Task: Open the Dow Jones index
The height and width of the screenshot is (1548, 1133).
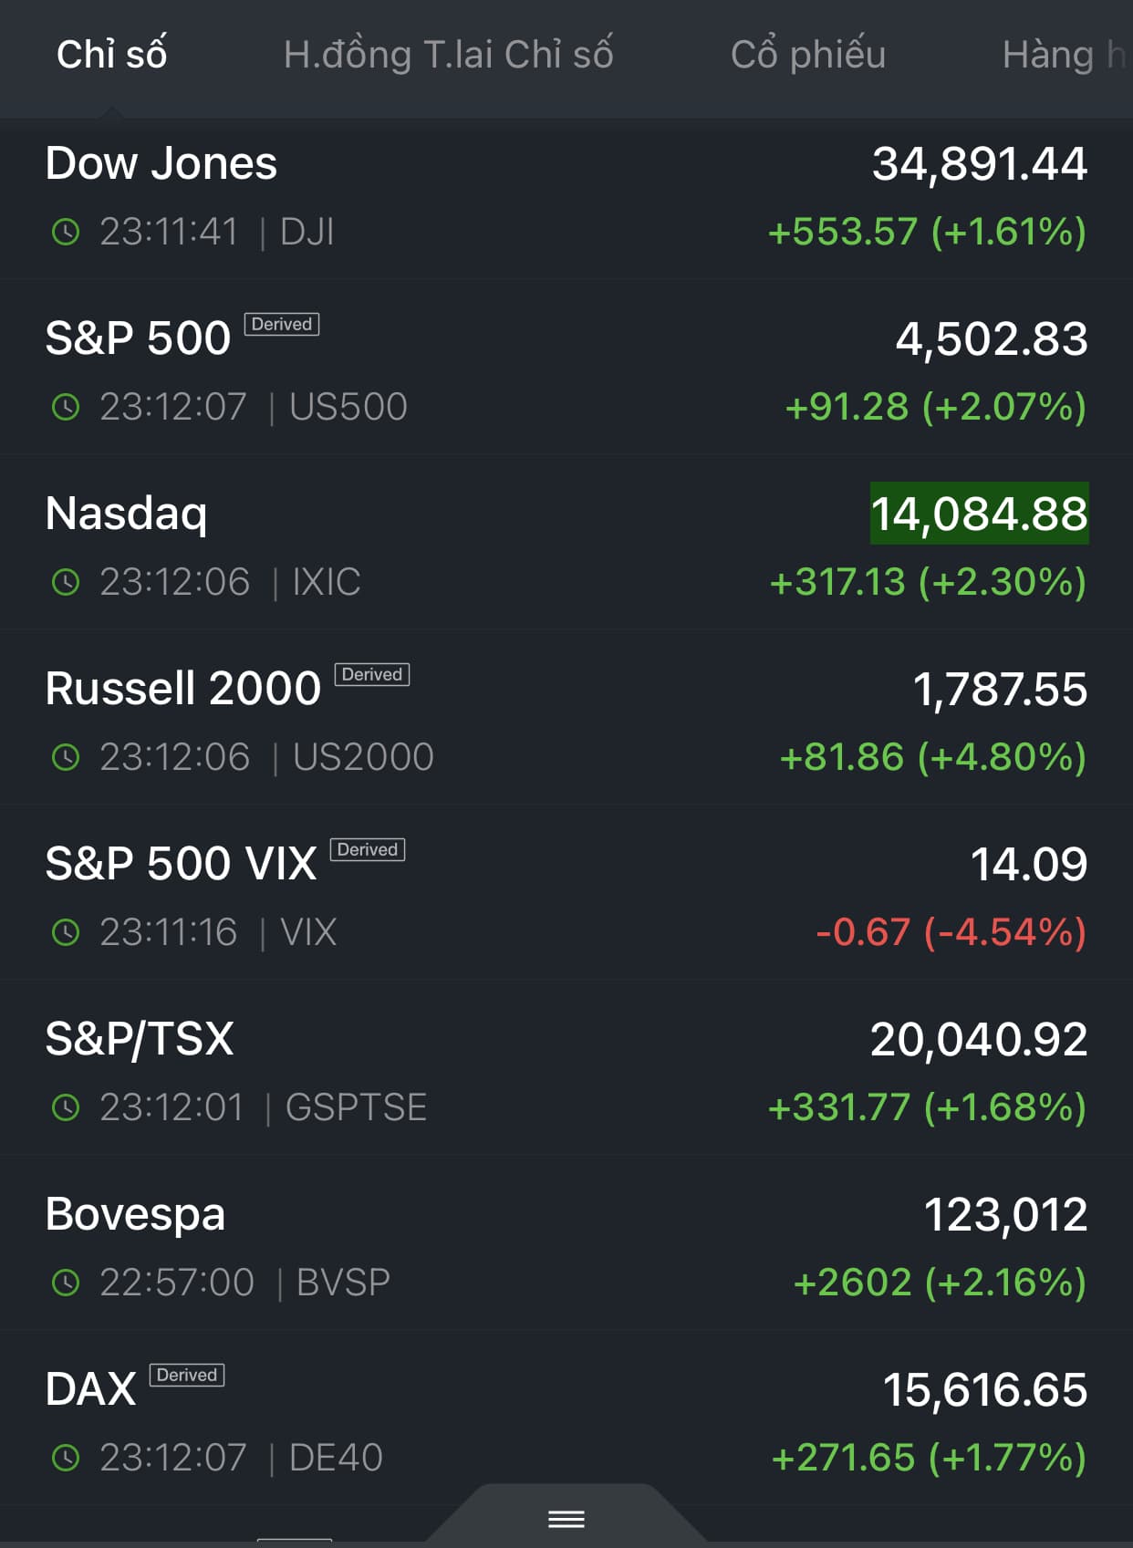Action: [161, 164]
